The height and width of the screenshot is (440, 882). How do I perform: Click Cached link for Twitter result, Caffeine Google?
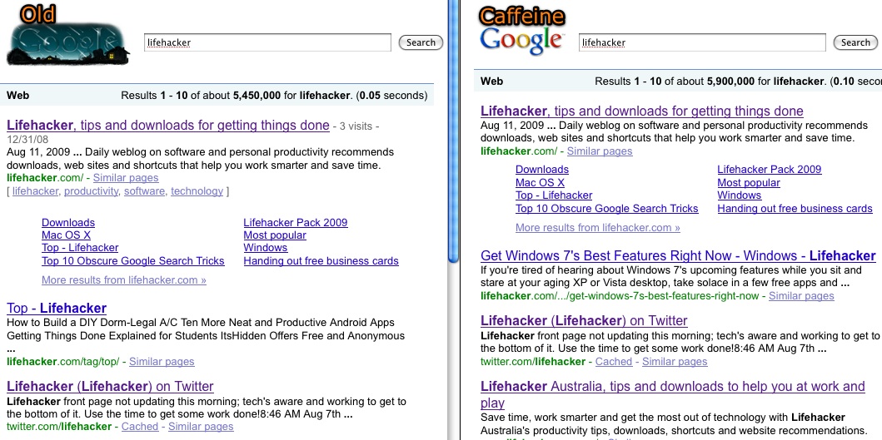pos(614,362)
